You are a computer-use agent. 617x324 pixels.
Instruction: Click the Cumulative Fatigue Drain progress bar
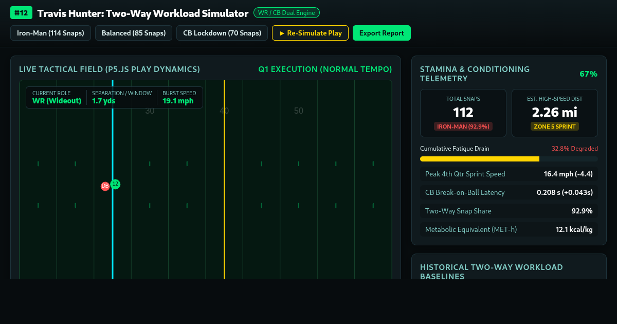pyautogui.click(x=509, y=159)
